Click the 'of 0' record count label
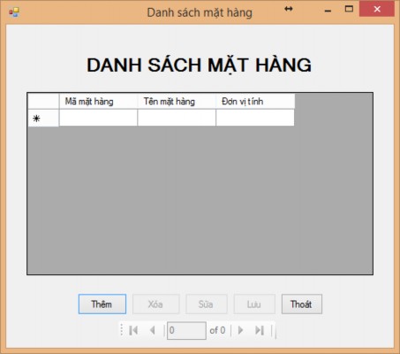Viewport: 400px width, 354px height. click(x=217, y=330)
